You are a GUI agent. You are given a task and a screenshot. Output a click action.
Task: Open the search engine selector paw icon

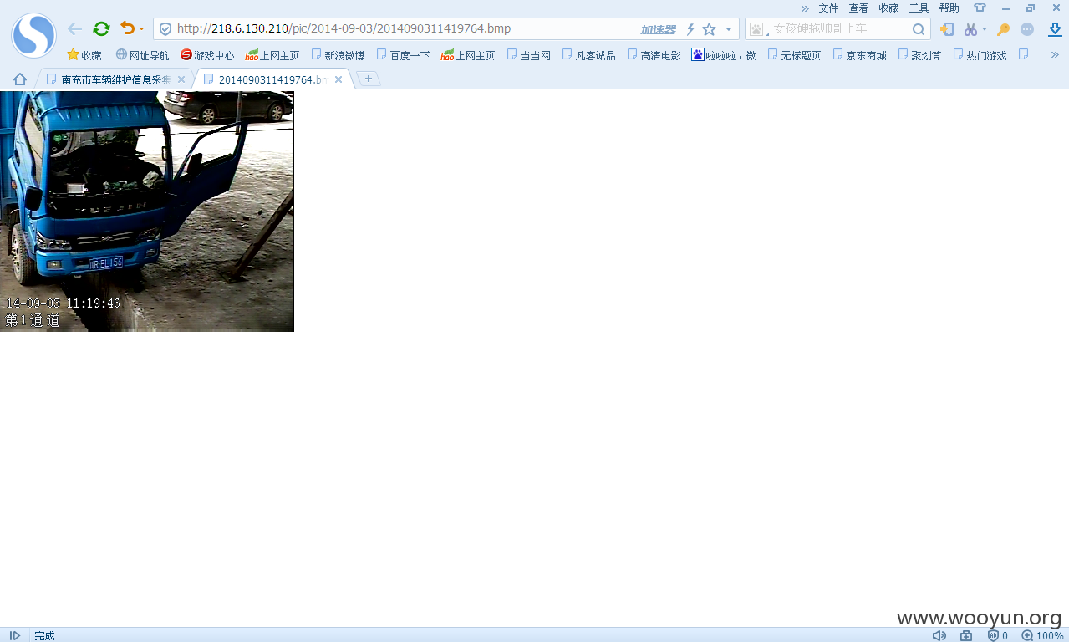coord(757,29)
